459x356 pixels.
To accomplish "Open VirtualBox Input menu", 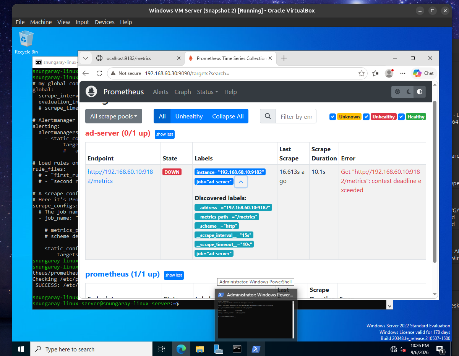I will [x=82, y=22].
